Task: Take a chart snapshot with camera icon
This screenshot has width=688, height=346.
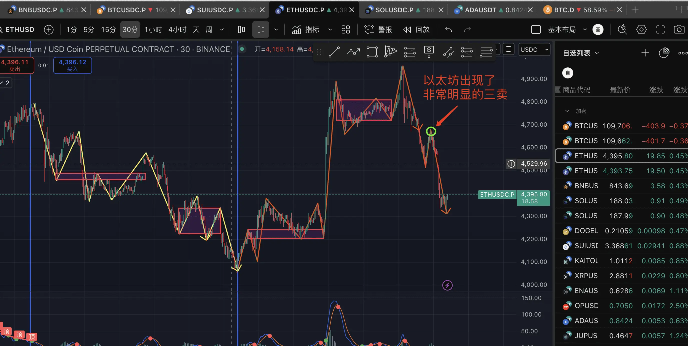Action: coord(679,29)
